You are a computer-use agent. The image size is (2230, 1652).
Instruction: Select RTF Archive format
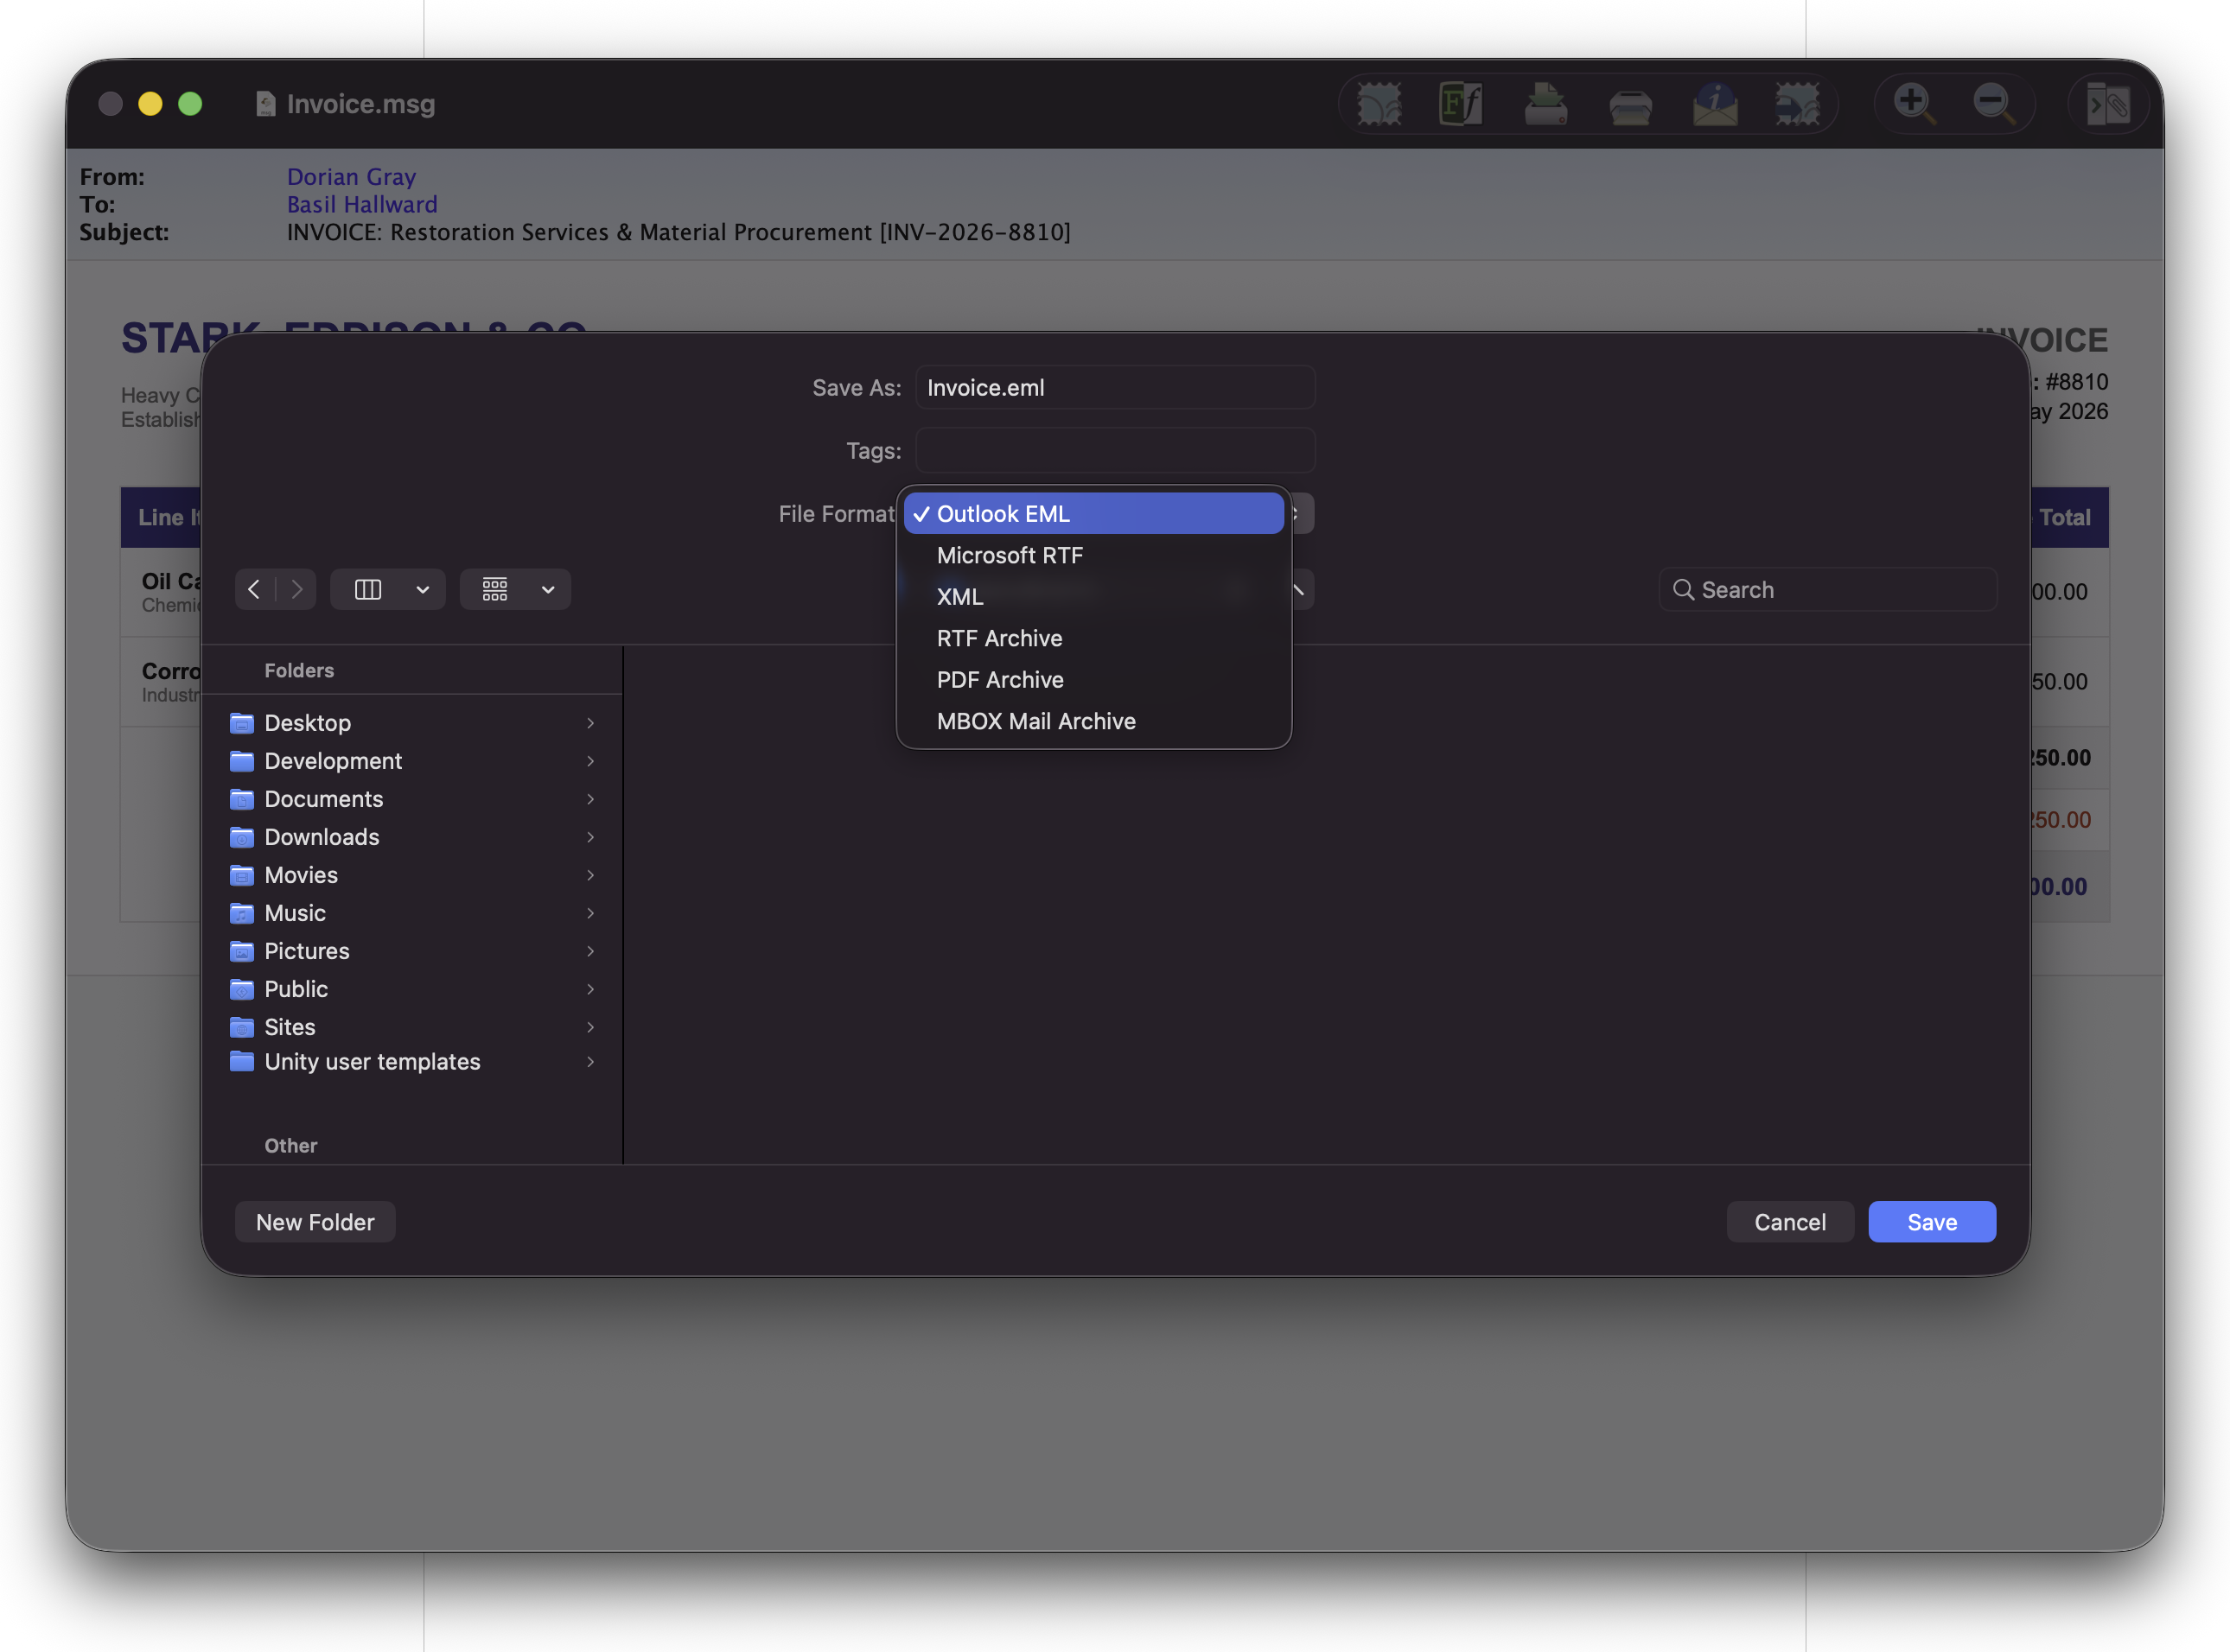pos(1093,638)
